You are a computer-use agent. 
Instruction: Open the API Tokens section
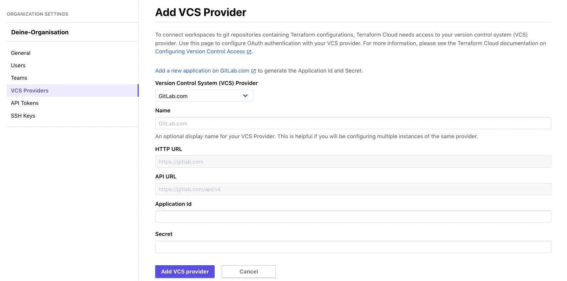25,103
